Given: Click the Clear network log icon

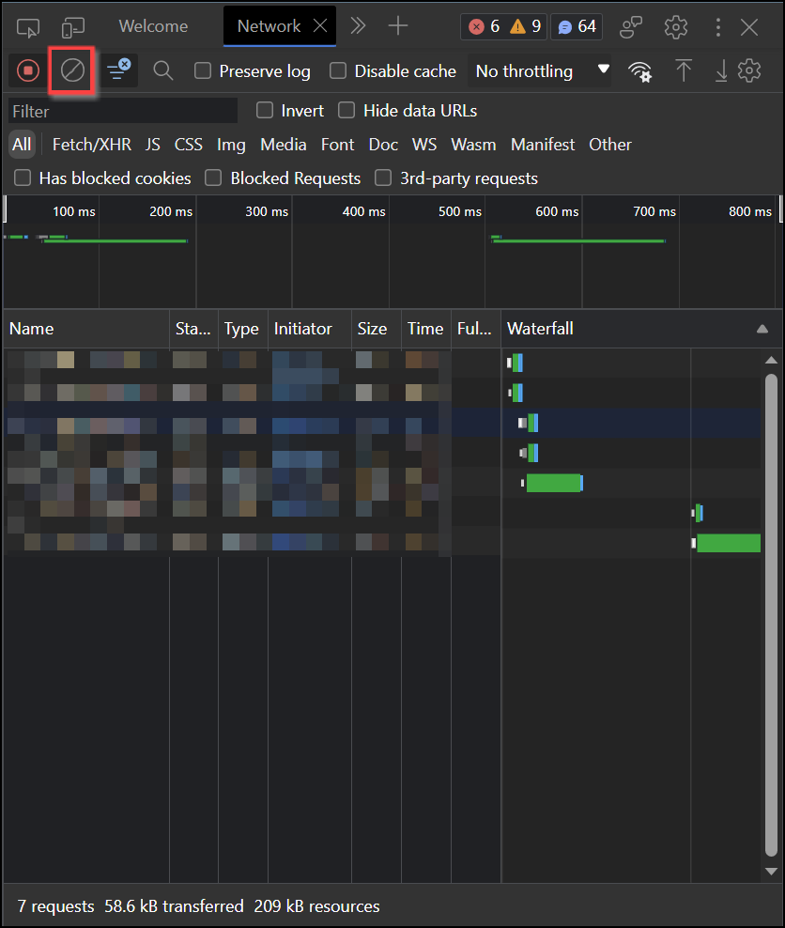Looking at the screenshot, I should (72, 71).
